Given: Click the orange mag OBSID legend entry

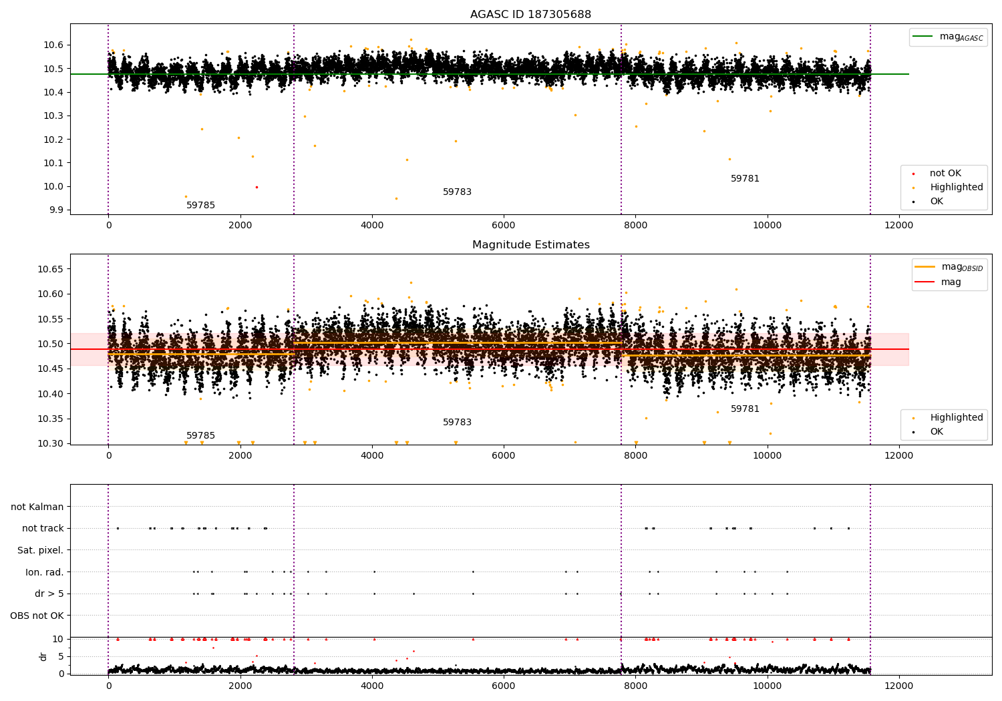Looking at the screenshot, I should pos(949,267).
